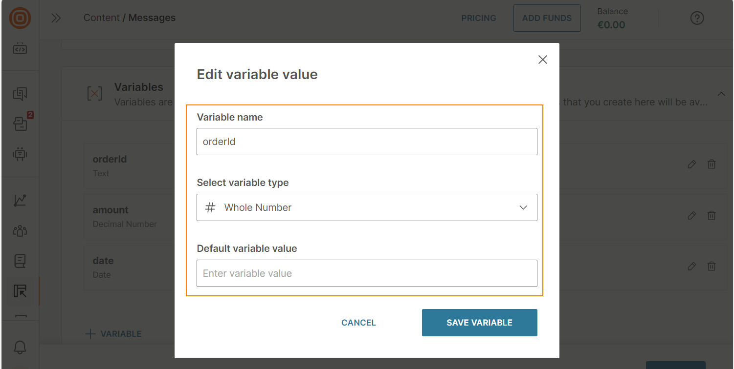734x369 pixels.
Task: Edit the orderId variable with pencil icon
Action: (x=692, y=164)
